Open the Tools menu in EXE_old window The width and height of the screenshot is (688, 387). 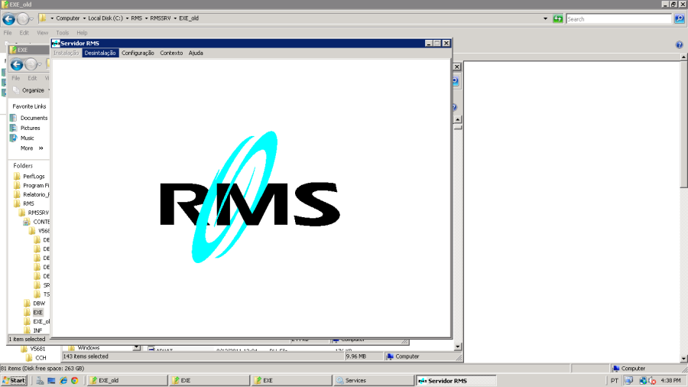pyautogui.click(x=63, y=33)
